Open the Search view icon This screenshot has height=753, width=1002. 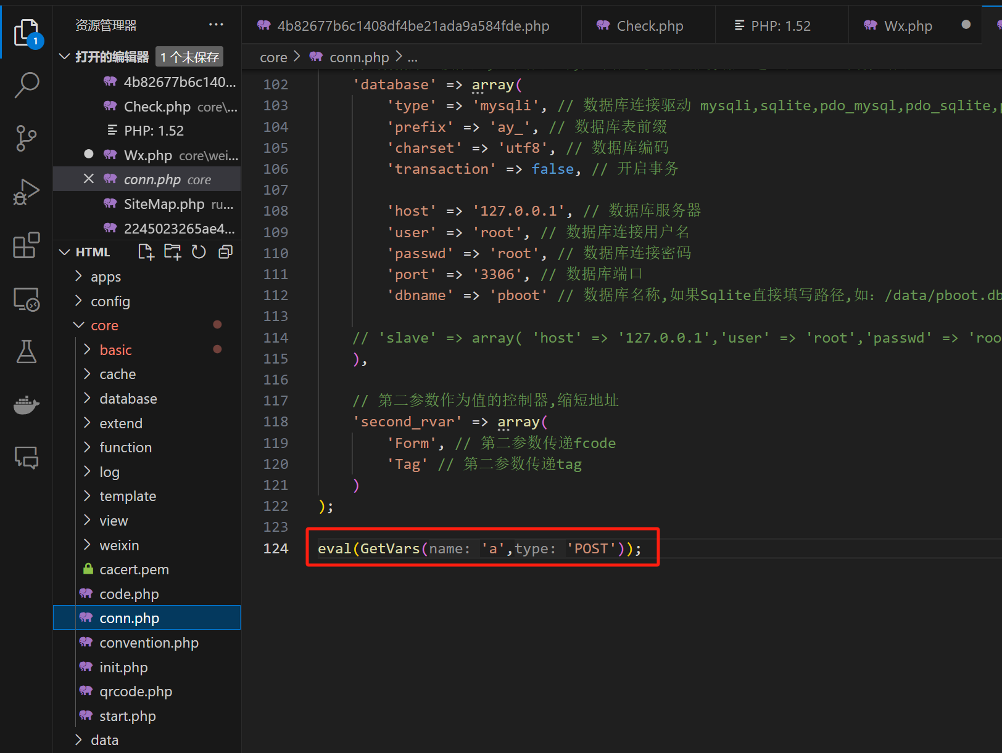(27, 85)
